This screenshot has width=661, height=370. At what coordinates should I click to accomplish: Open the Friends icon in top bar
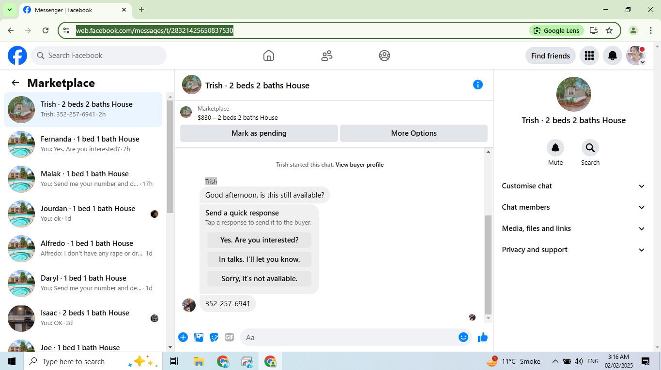[327, 56]
